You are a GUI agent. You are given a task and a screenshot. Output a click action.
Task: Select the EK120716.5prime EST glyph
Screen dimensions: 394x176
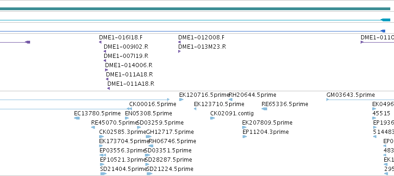click(181, 100)
